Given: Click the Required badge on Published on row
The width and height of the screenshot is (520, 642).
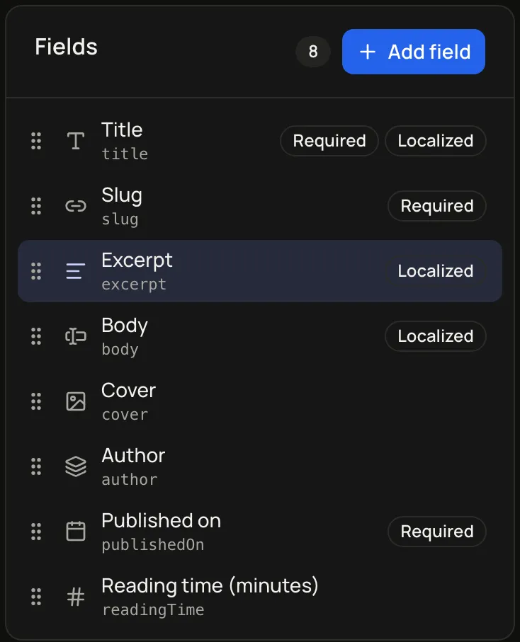Looking at the screenshot, I should pyautogui.click(x=437, y=532).
